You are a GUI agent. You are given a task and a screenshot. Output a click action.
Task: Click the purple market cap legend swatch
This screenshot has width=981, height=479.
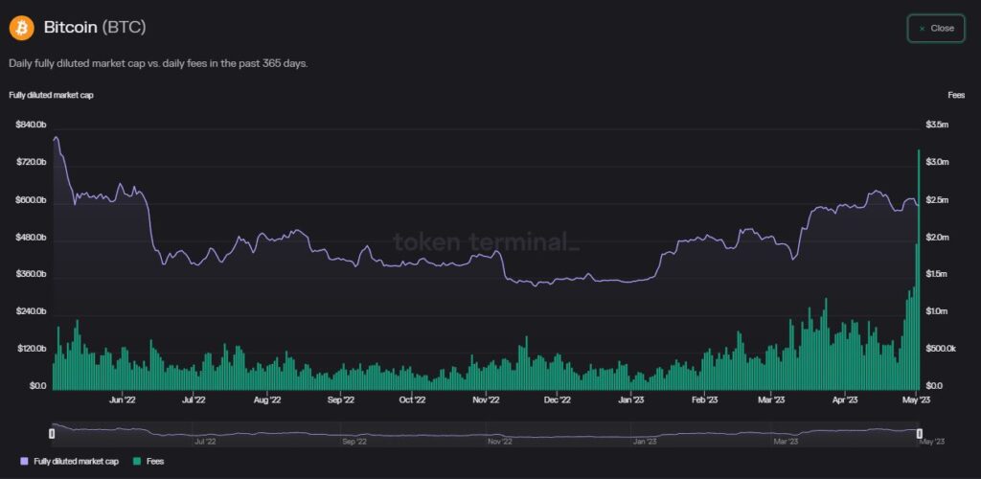pyautogui.click(x=24, y=462)
